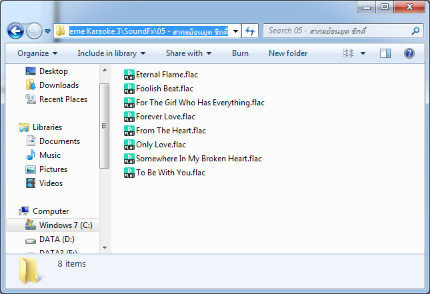Open the Music library
Image resolution: width=430 pixels, height=294 pixels.
tap(49, 155)
